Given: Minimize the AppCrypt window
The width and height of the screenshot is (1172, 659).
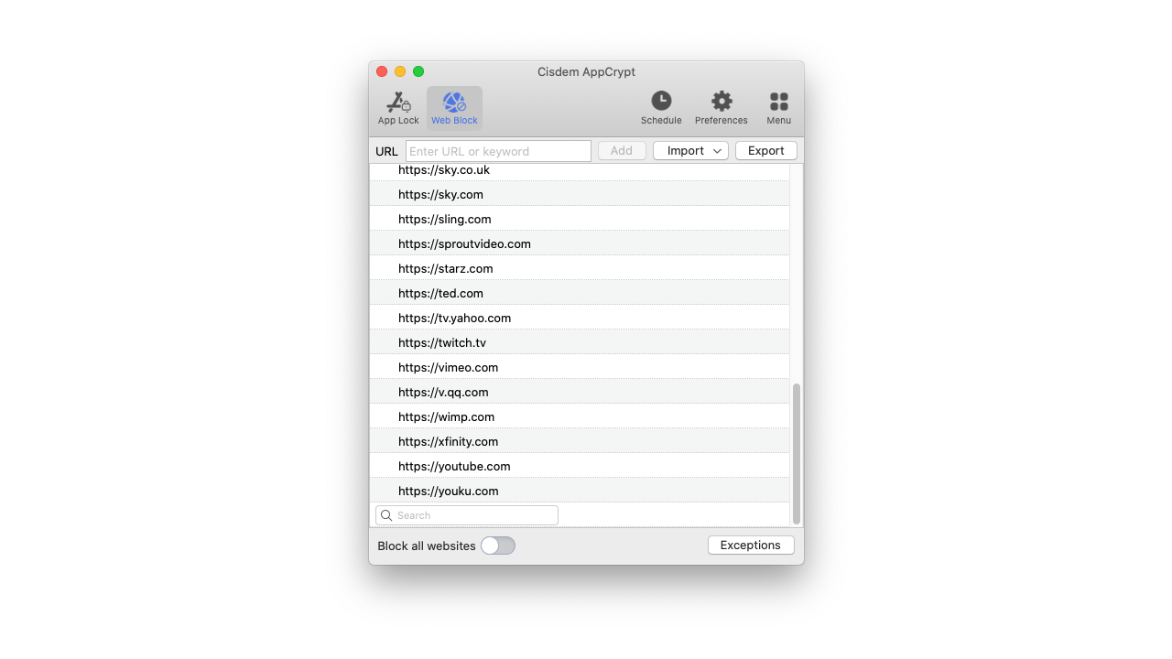Looking at the screenshot, I should 400,71.
